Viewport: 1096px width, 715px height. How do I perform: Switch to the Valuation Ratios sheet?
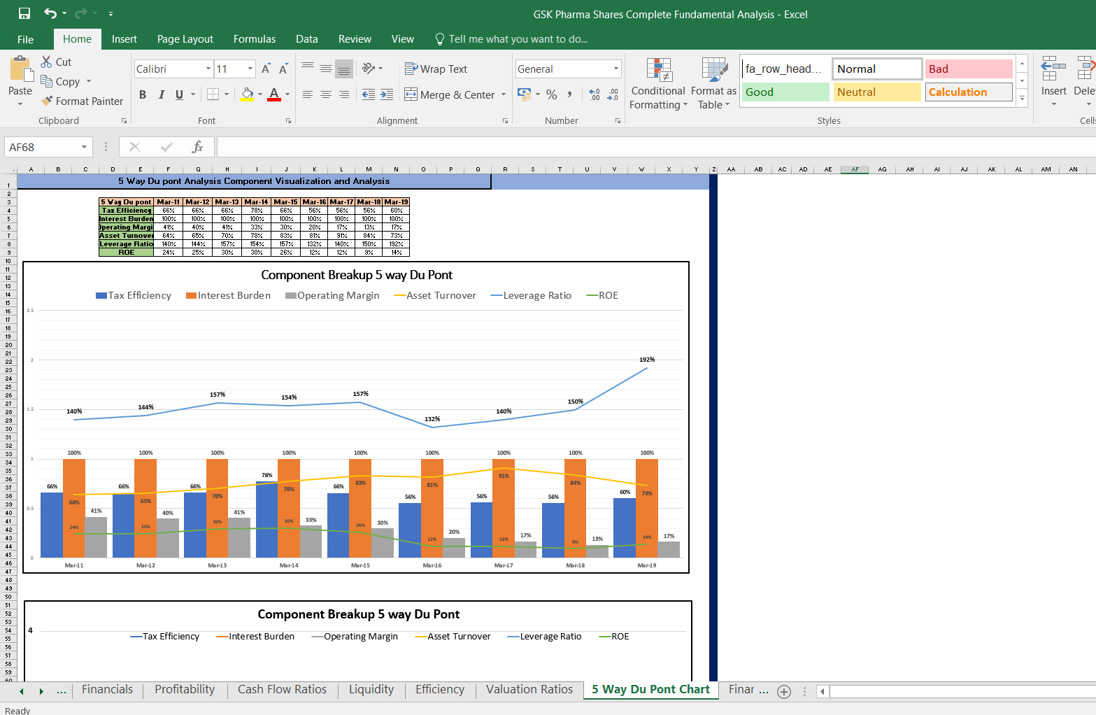click(529, 689)
